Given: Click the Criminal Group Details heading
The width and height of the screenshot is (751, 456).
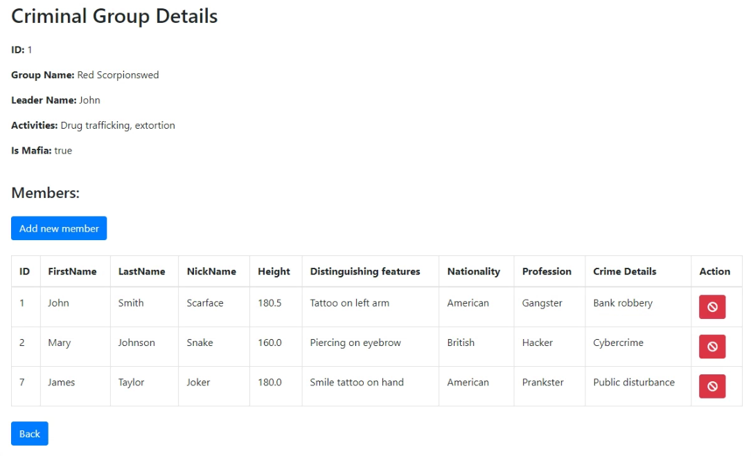Looking at the screenshot, I should [x=114, y=16].
